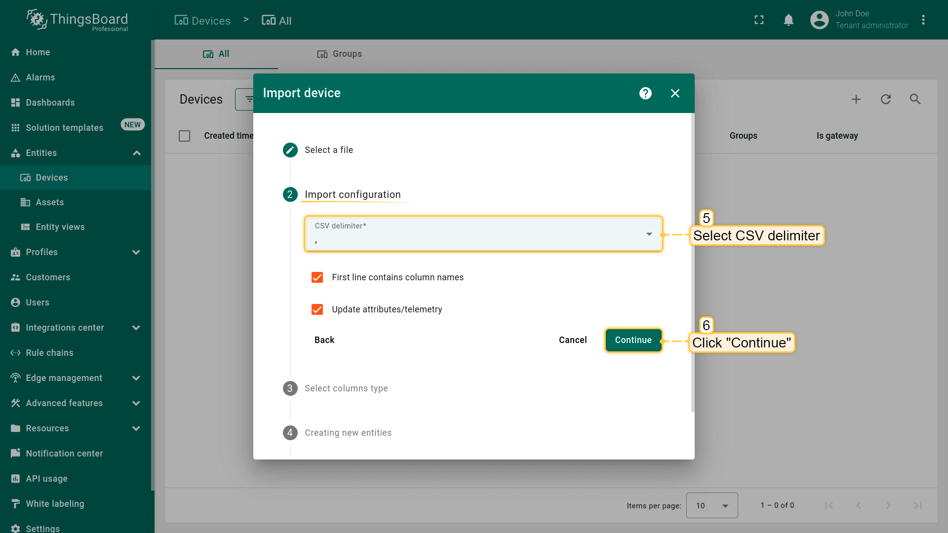Click the dialog's vertical scrollbar
The height and width of the screenshot is (533, 948).
tap(693, 262)
